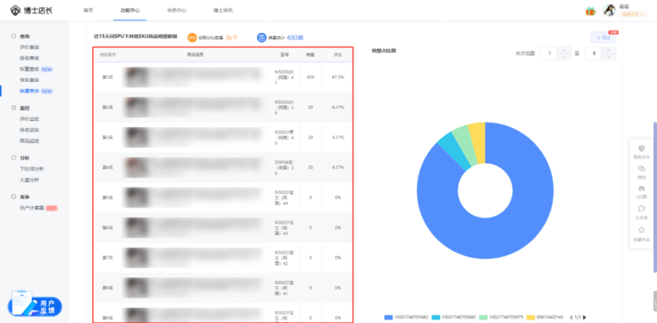Image resolution: width=657 pixels, height=323 pixels.
Task: Open 权重查询 in the sidebar
Action: click(x=29, y=69)
